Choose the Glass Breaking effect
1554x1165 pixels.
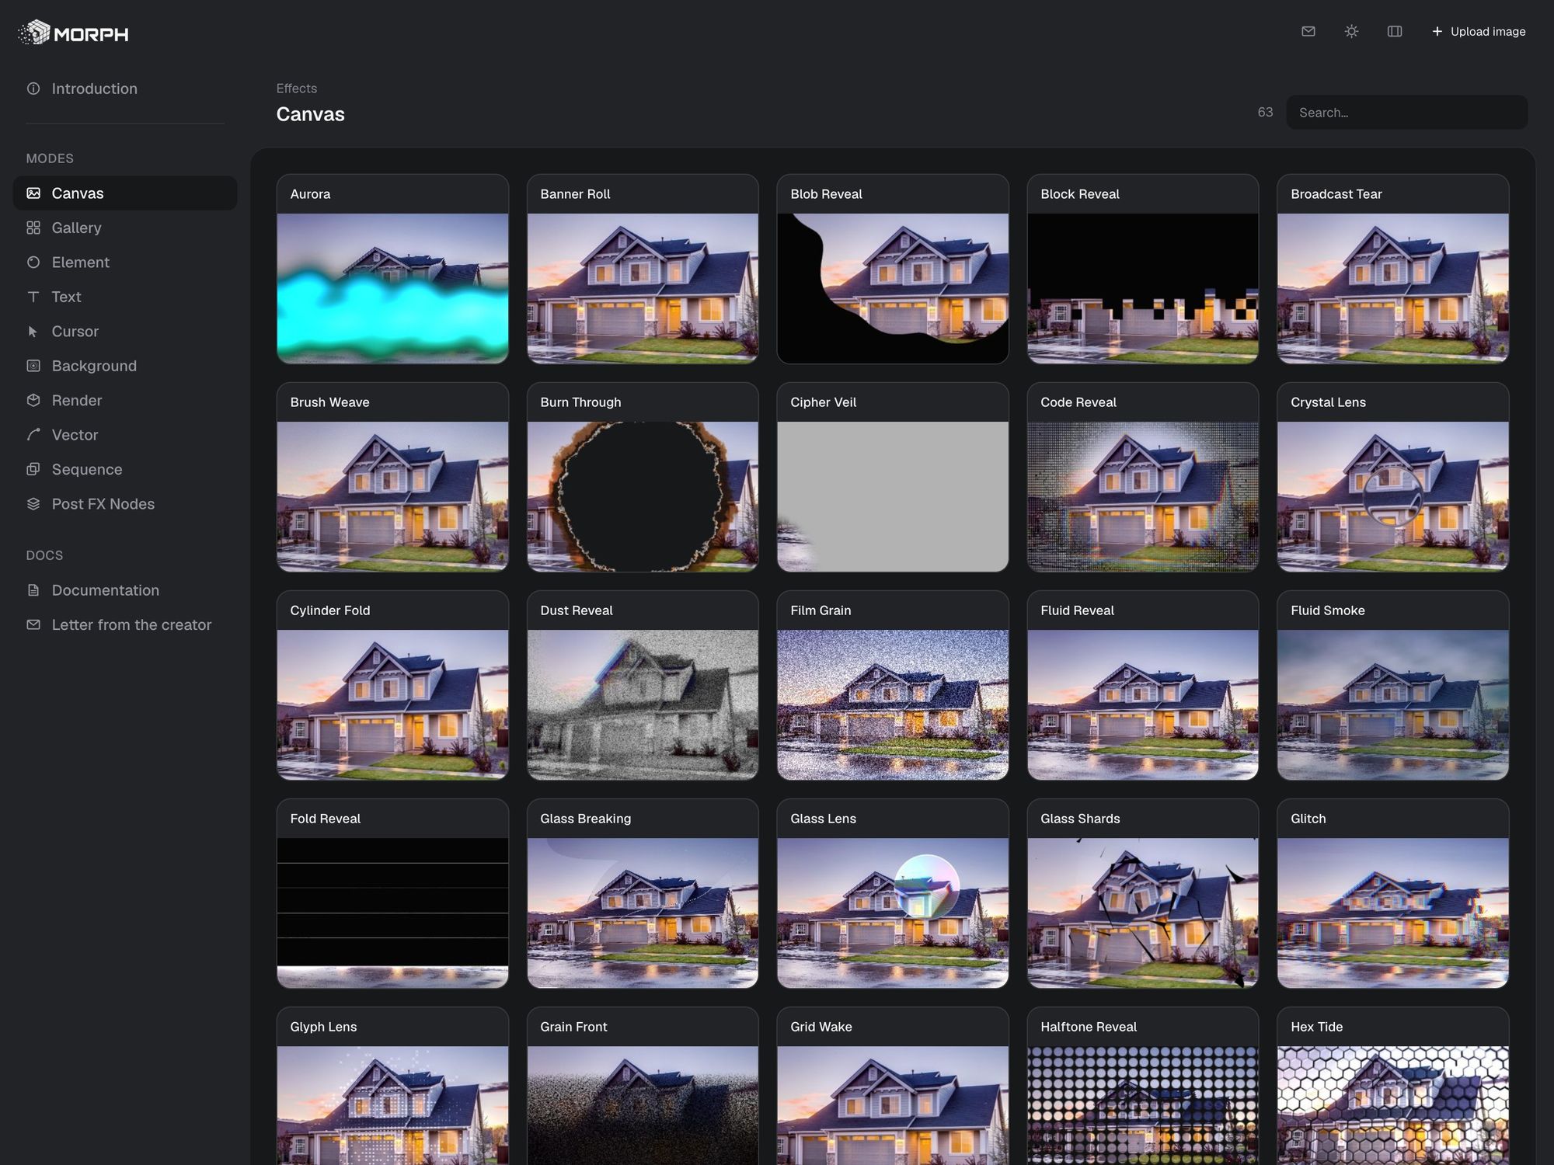(x=643, y=893)
